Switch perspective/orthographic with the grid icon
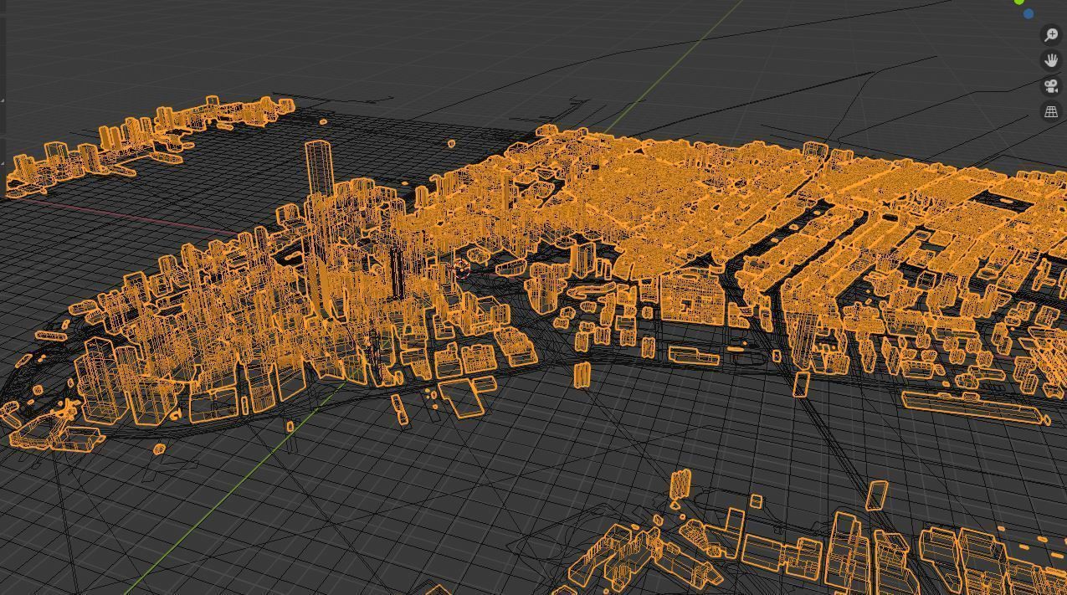 pyautogui.click(x=1051, y=111)
